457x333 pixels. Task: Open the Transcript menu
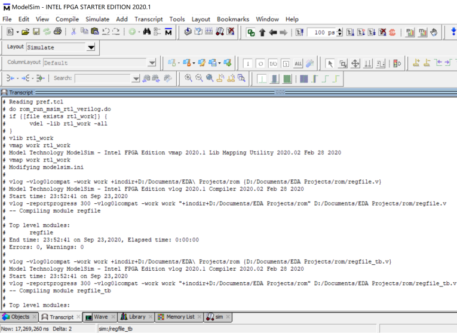148,19
